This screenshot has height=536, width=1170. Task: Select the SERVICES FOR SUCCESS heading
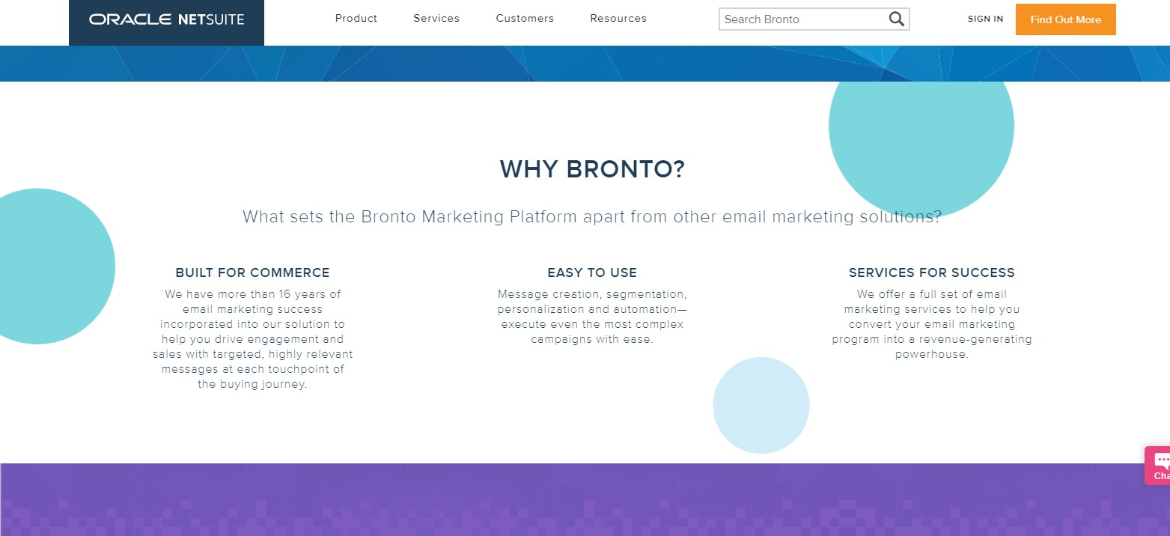(931, 272)
